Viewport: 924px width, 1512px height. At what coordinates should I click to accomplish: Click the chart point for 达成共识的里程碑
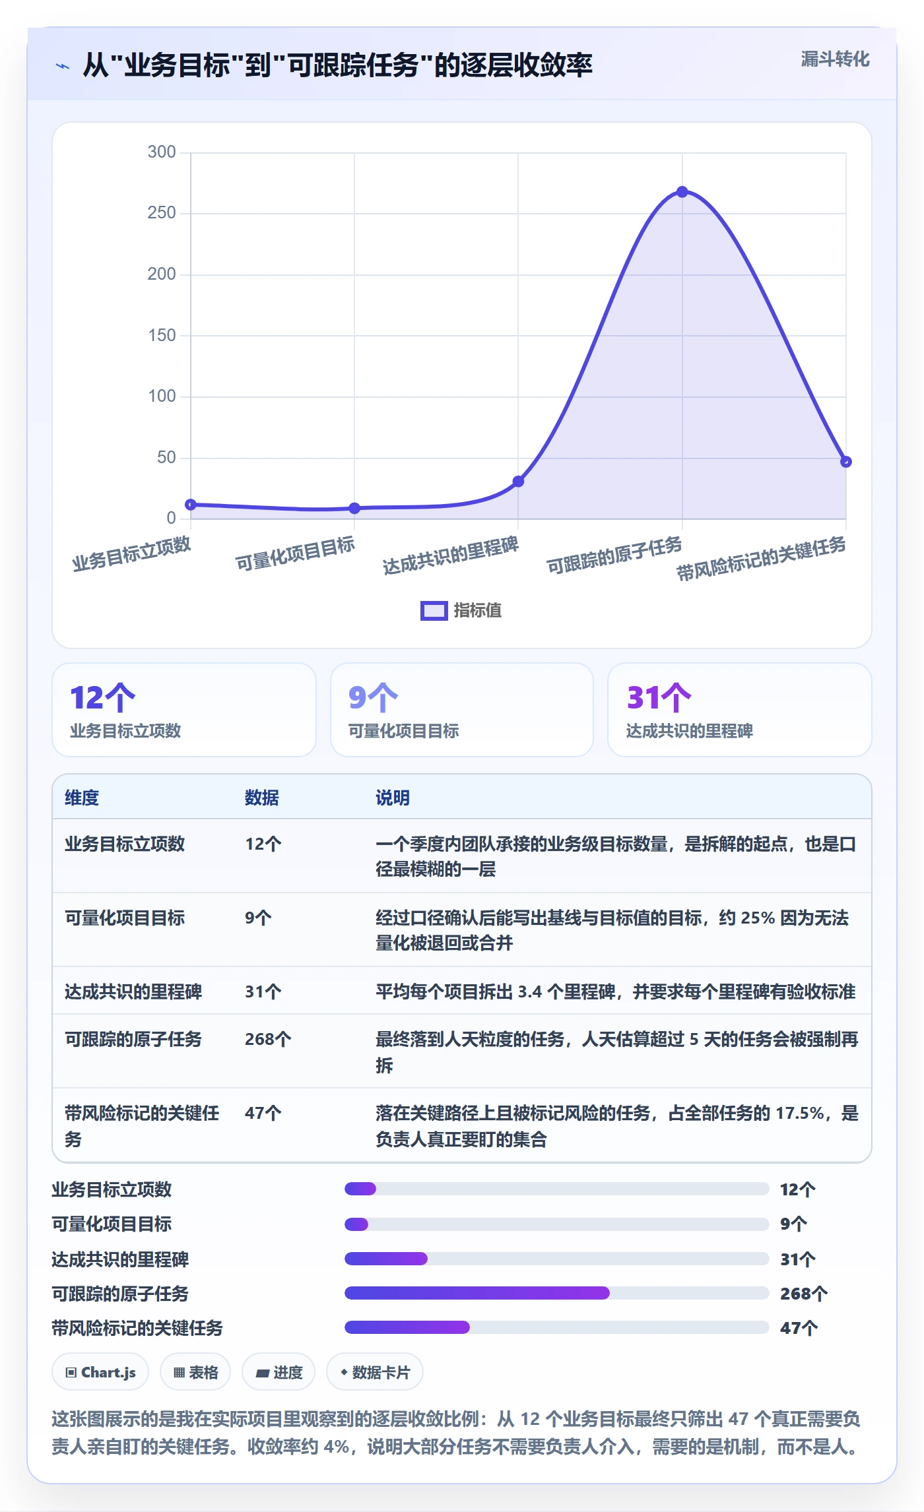pos(518,482)
